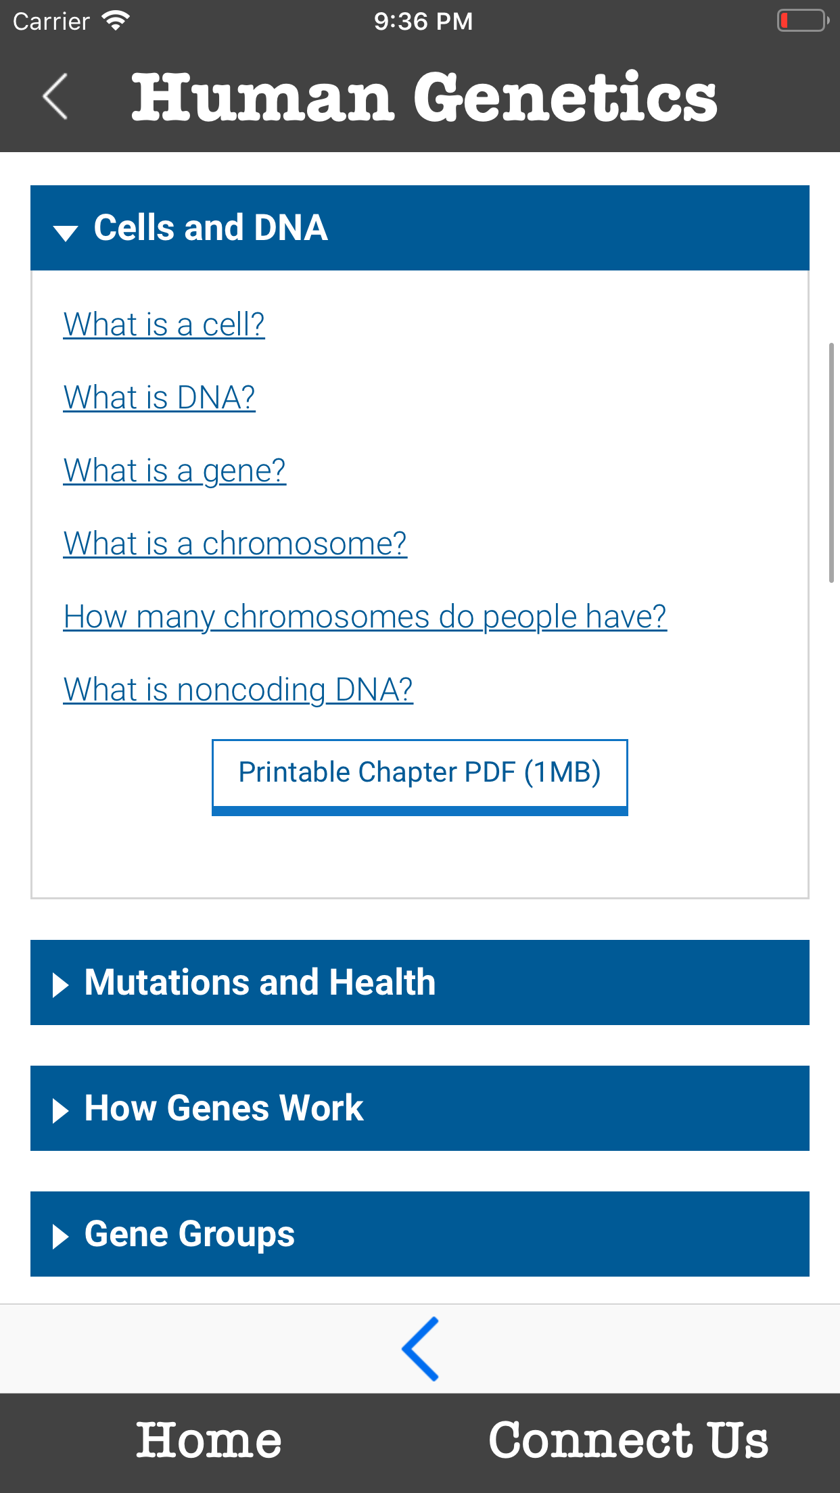840x1493 pixels.
Task: Open the "What is noncoding DNA?" link
Action: [238, 690]
